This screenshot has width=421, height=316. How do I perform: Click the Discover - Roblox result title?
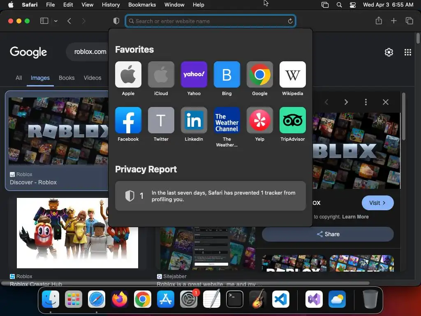33,182
